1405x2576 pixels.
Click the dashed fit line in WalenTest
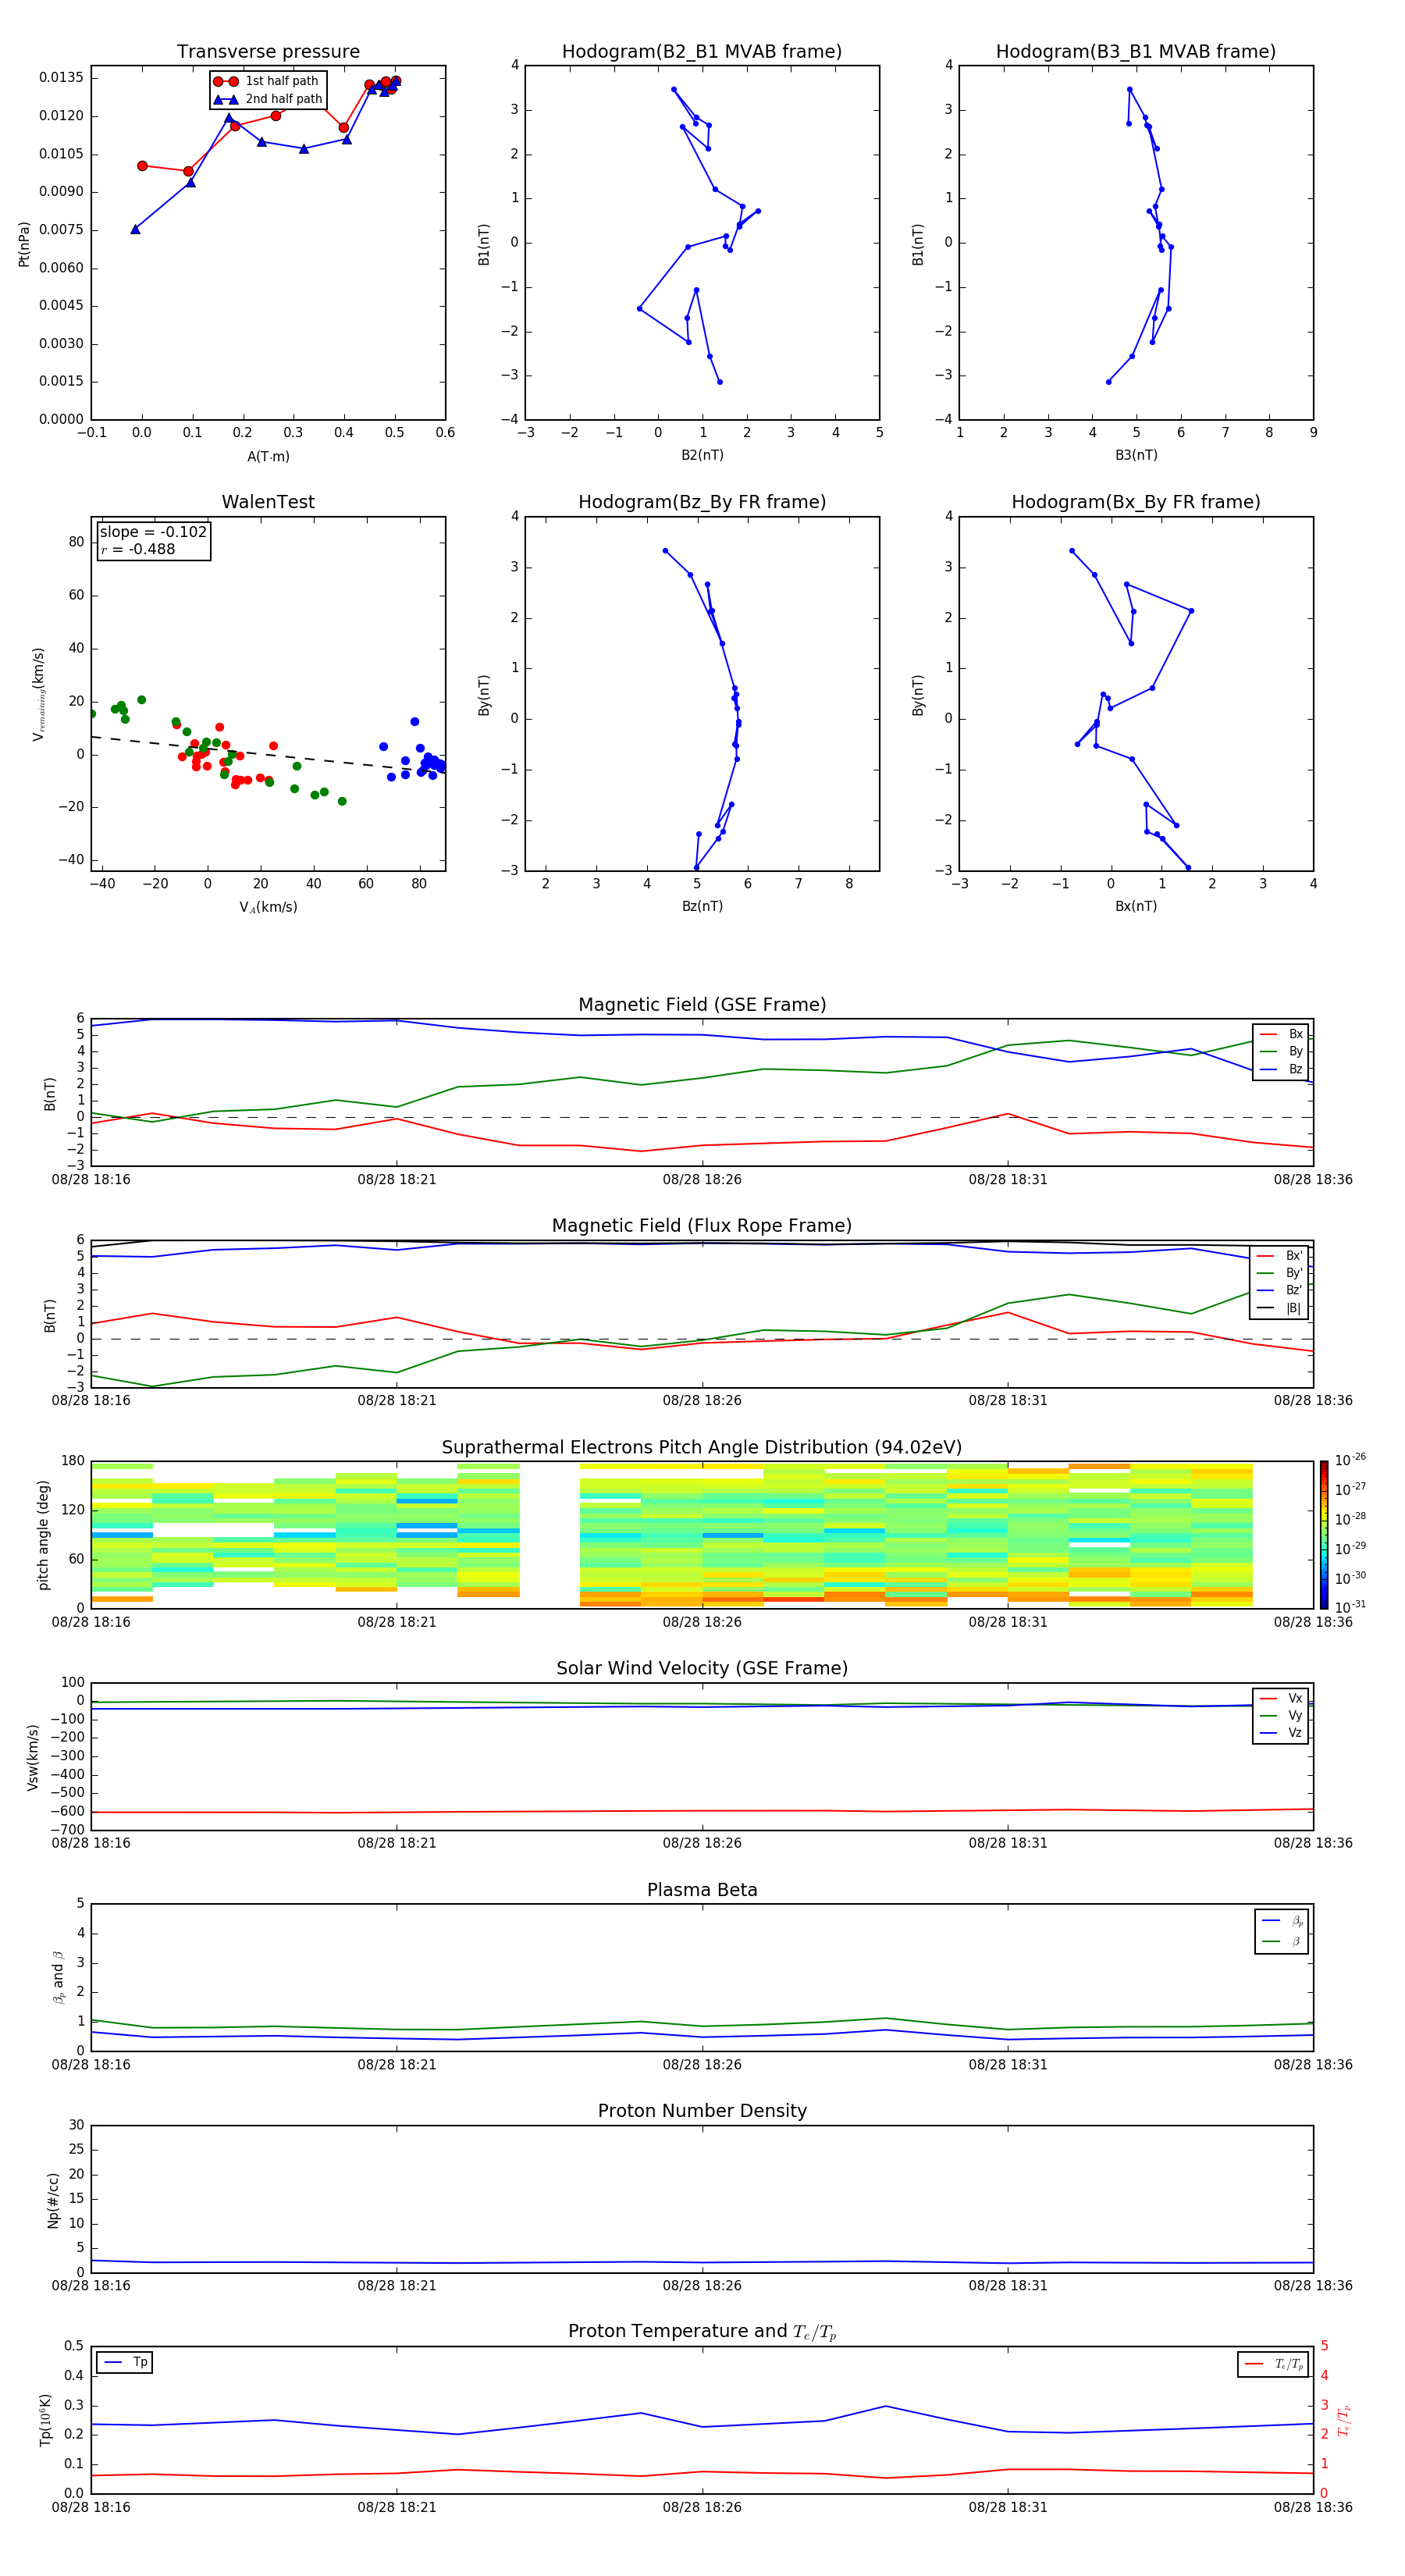click(x=268, y=754)
